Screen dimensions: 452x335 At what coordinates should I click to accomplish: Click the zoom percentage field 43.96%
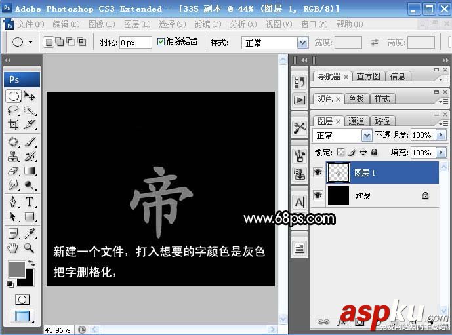click(x=58, y=330)
